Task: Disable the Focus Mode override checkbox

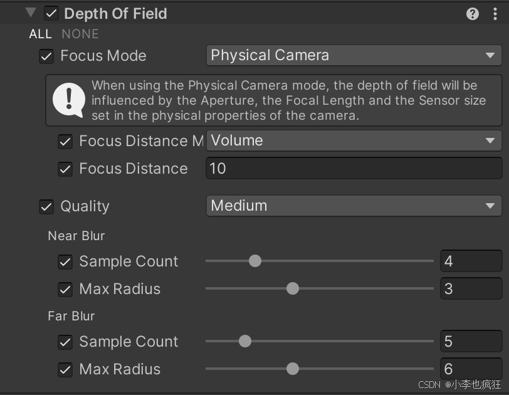Action: (x=46, y=56)
